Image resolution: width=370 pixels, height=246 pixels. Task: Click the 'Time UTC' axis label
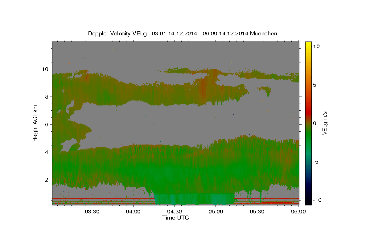click(175, 218)
